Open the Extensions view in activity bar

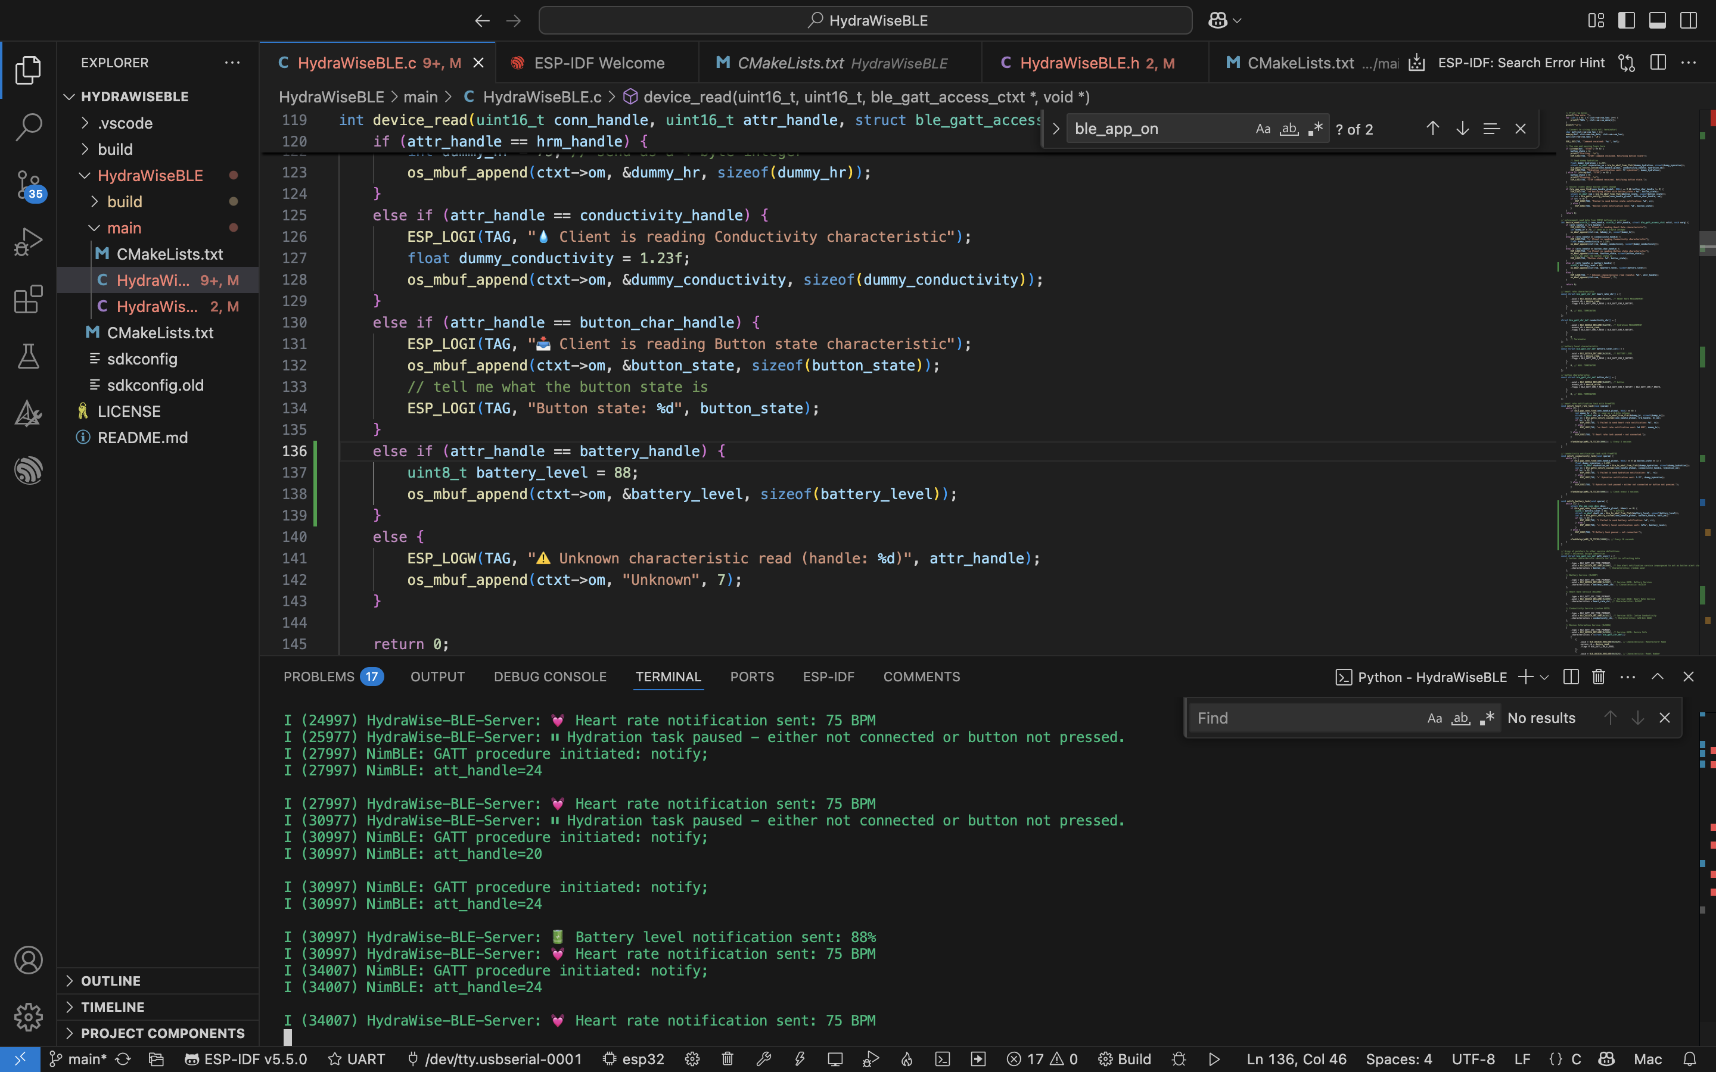click(29, 299)
